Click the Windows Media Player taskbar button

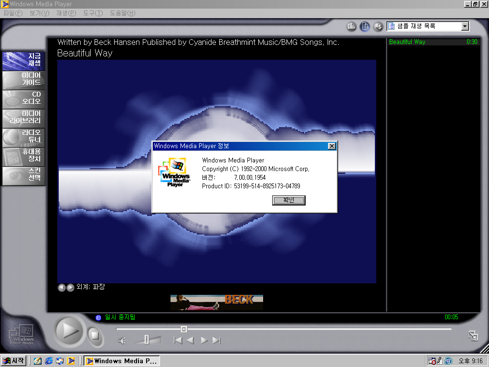[122, 361]
